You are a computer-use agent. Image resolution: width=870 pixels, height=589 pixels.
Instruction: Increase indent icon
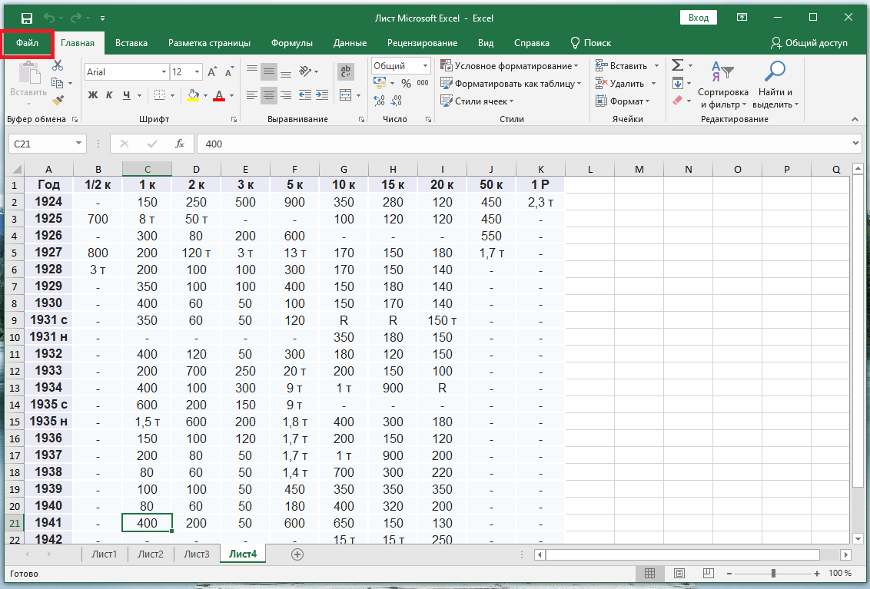(322, 95)
